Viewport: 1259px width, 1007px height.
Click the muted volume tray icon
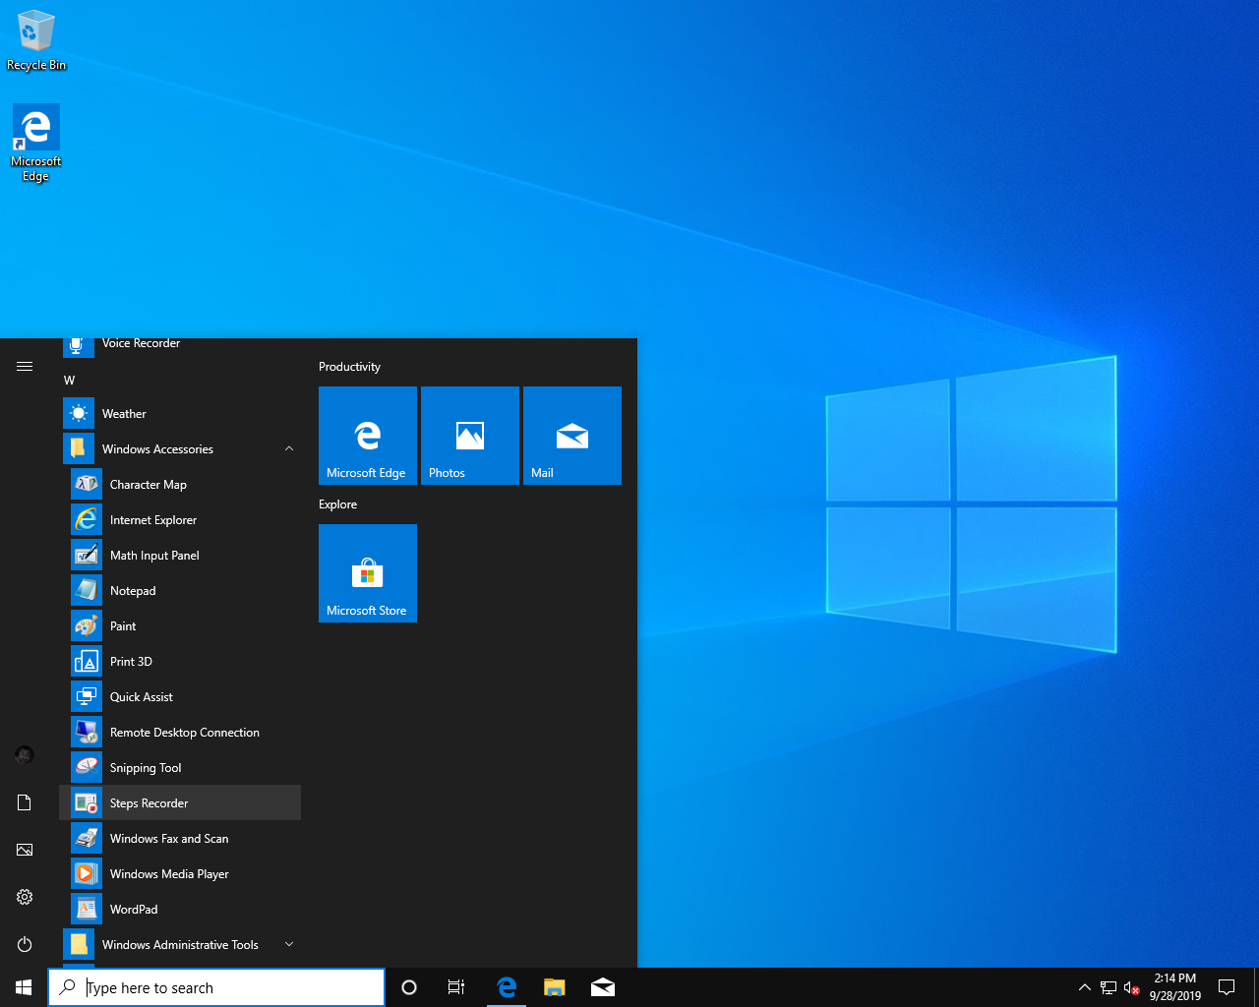click(1132, 987)
